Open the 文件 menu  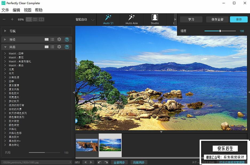[5, 10]
